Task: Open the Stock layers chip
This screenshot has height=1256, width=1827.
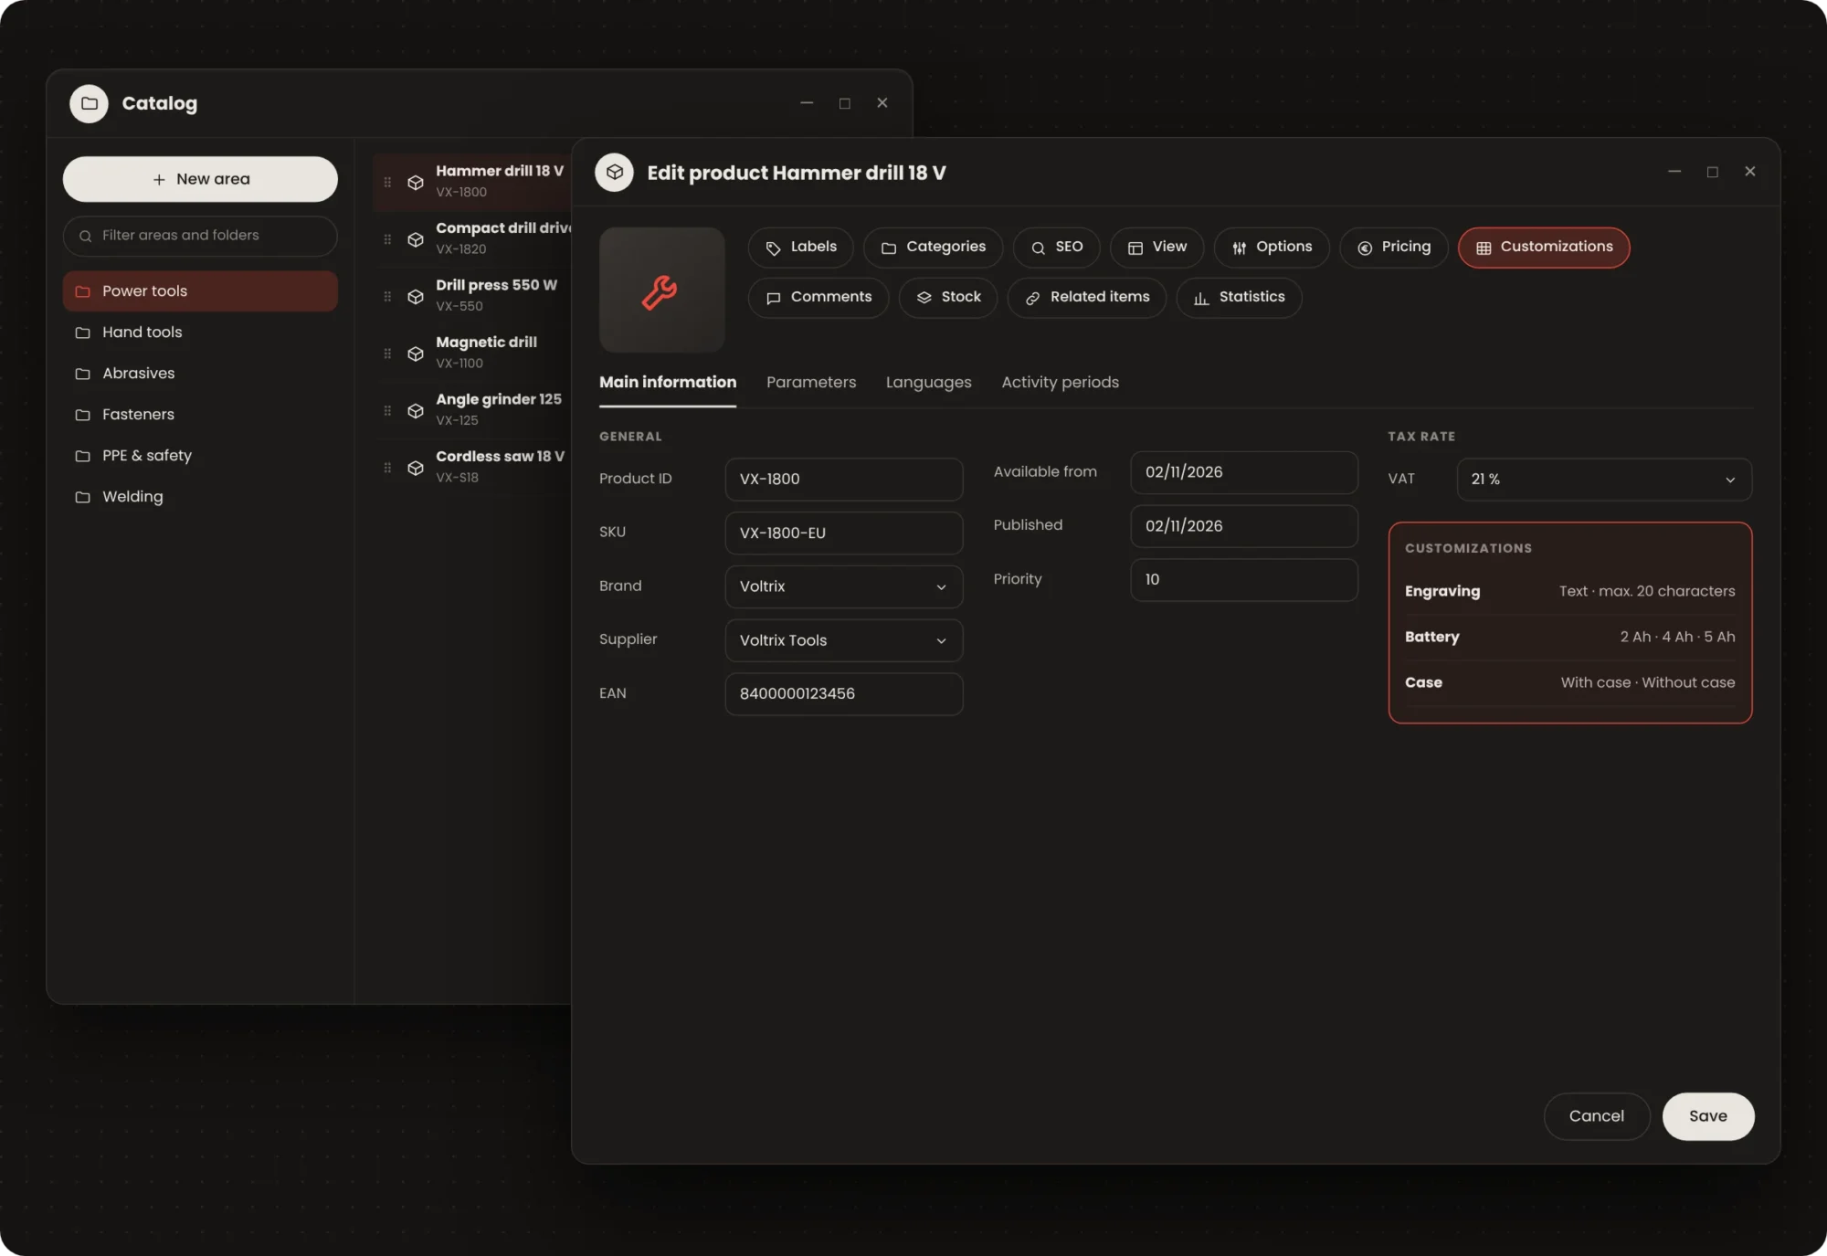Action: click(947, 298)
